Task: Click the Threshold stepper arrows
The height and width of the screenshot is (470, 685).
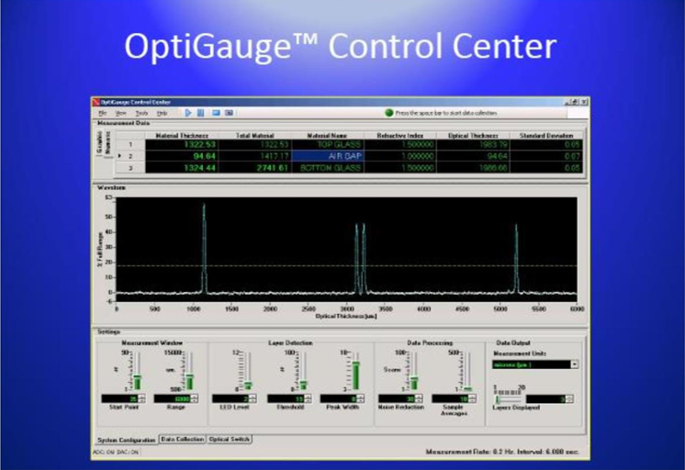Action: click(308, 398)
